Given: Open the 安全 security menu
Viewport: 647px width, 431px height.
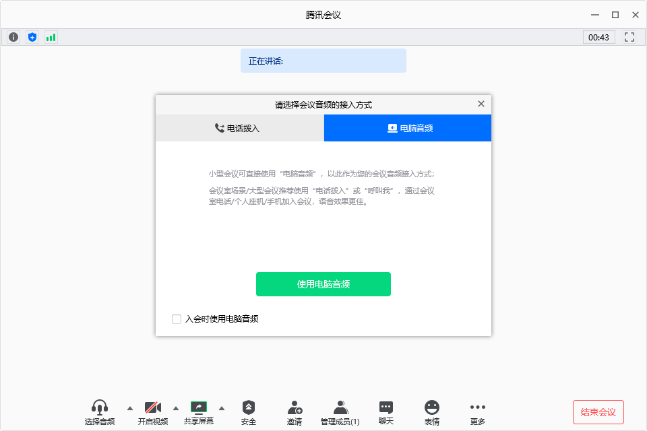Looking at the screenshot, I should 249,412.
